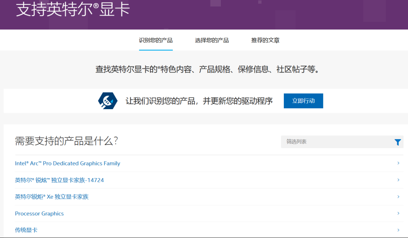Select the 推荐的文章 tab
This screenshot has height=238, width=408.
pyautogui.click(x=265, y=40)
